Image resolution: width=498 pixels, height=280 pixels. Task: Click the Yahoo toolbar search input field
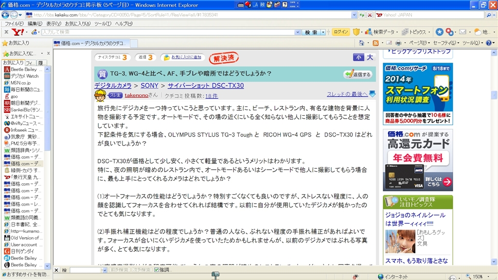coord(168,32)
